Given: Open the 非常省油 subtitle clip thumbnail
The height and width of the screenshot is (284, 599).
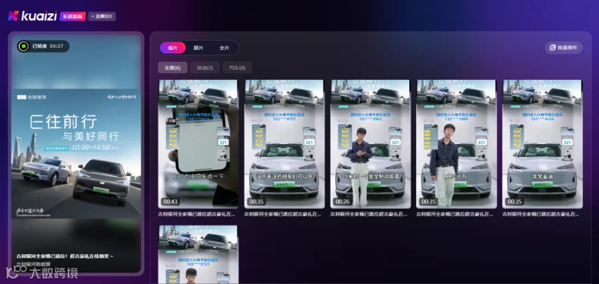Looking at the screenshot, I should click(542, 144).
